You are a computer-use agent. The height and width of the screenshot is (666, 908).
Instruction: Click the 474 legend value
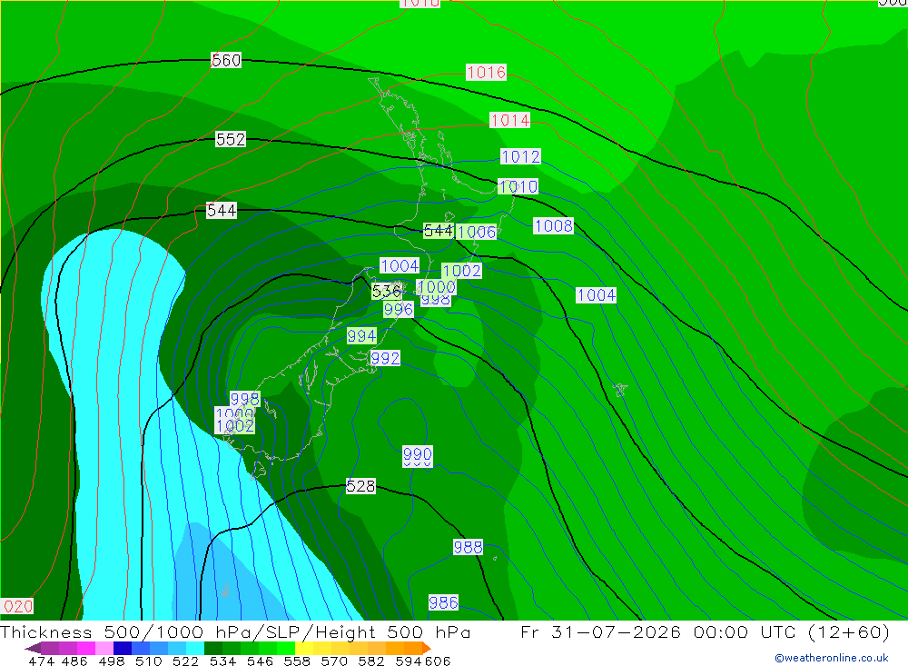point(41,661)
